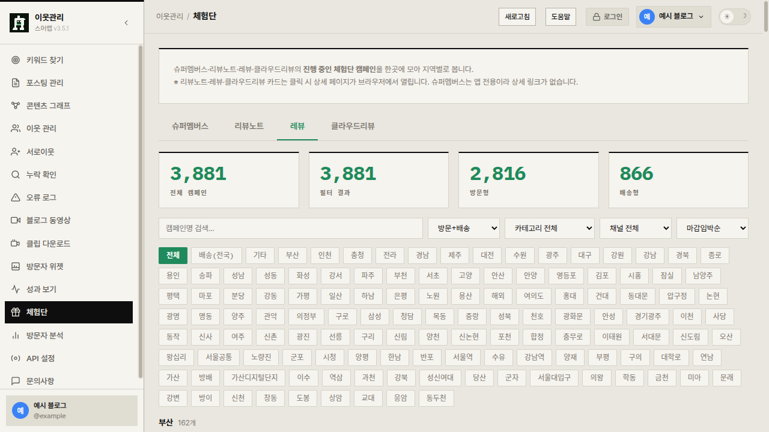Open the 체험단 sidebar menu item
This screenshot has height=432, width=769.
click(68, 312)
